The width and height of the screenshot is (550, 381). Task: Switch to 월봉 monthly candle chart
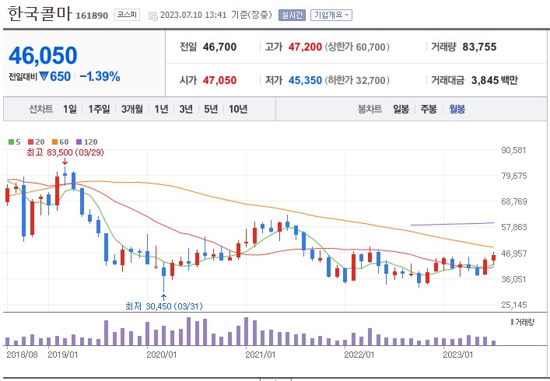(x=457, y=109)
